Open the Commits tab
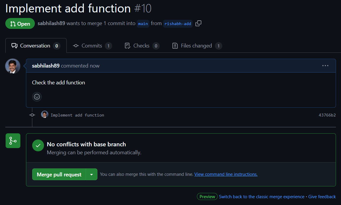This screenshot has height=205, width=341. tap(92, 46)
